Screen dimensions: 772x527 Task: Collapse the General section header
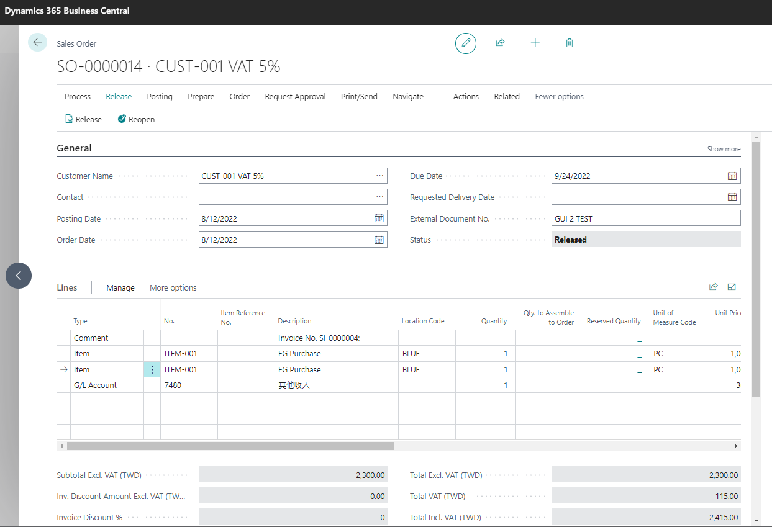74,148
